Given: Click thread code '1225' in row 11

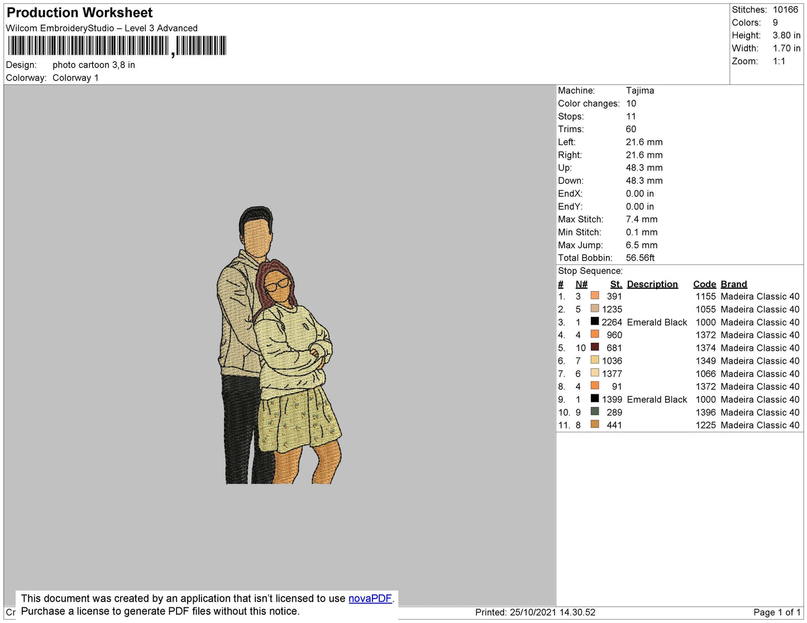Looking at the screenshot, I should 705,425.
